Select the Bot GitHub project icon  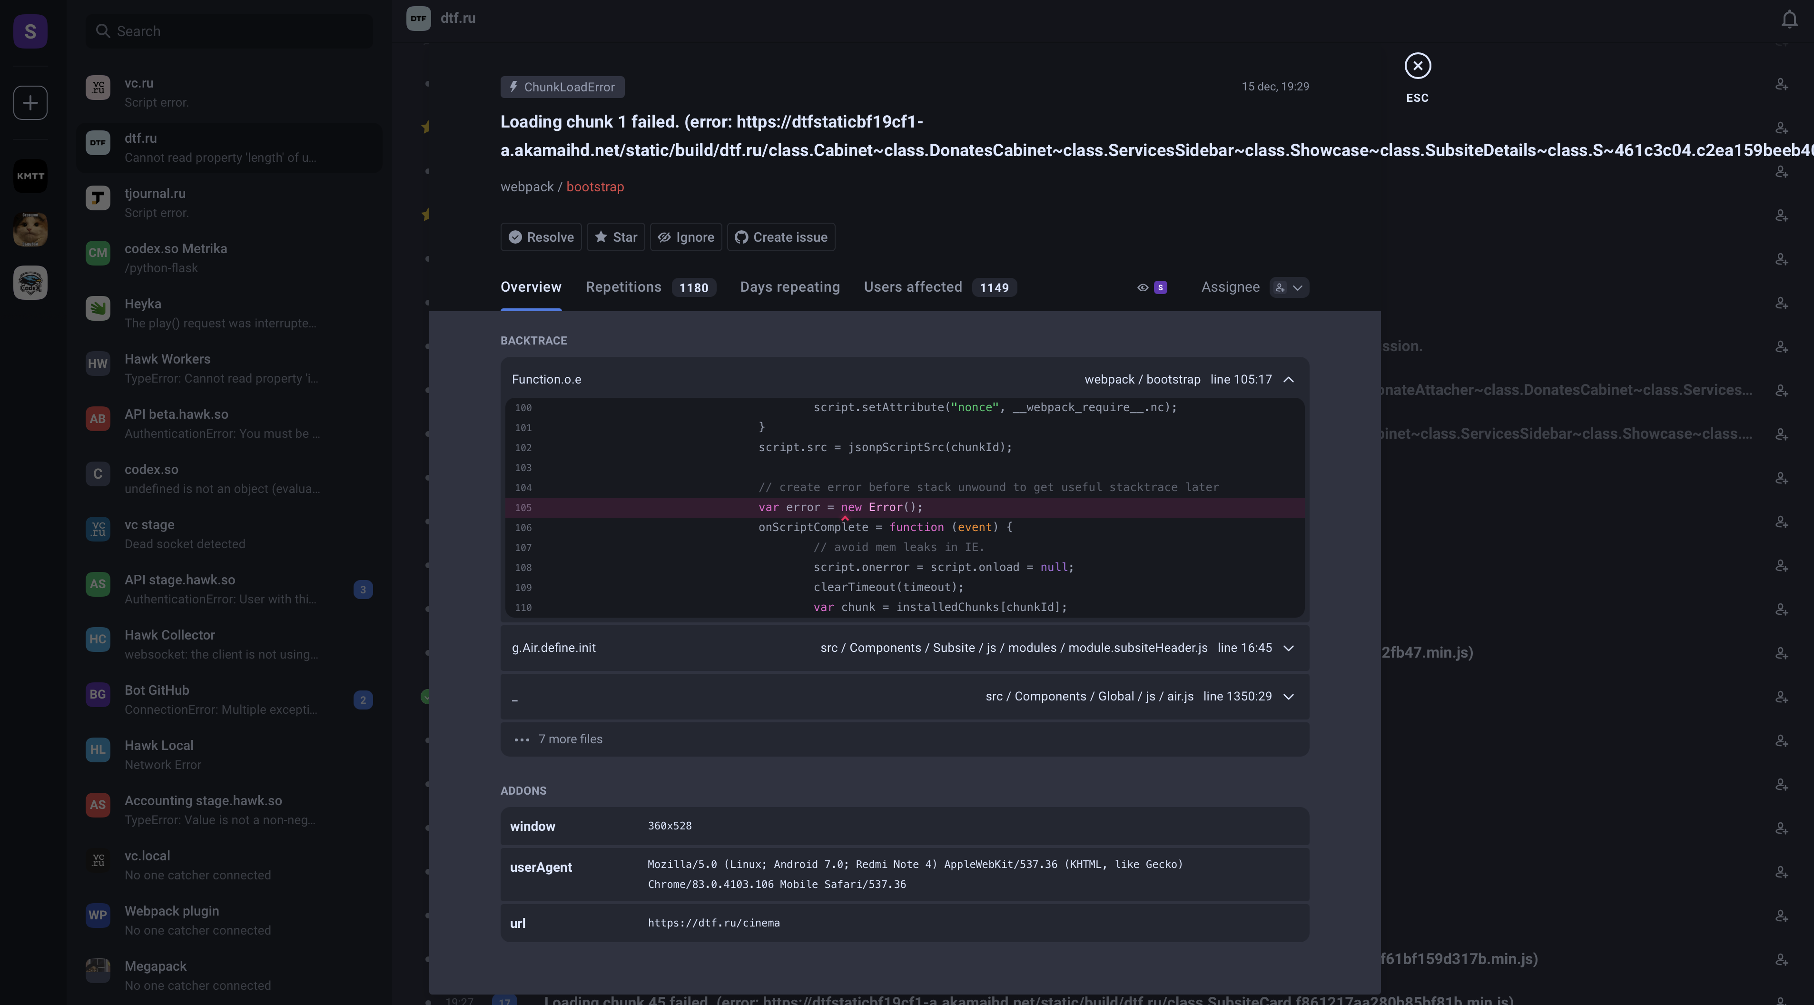click(98, 694)
